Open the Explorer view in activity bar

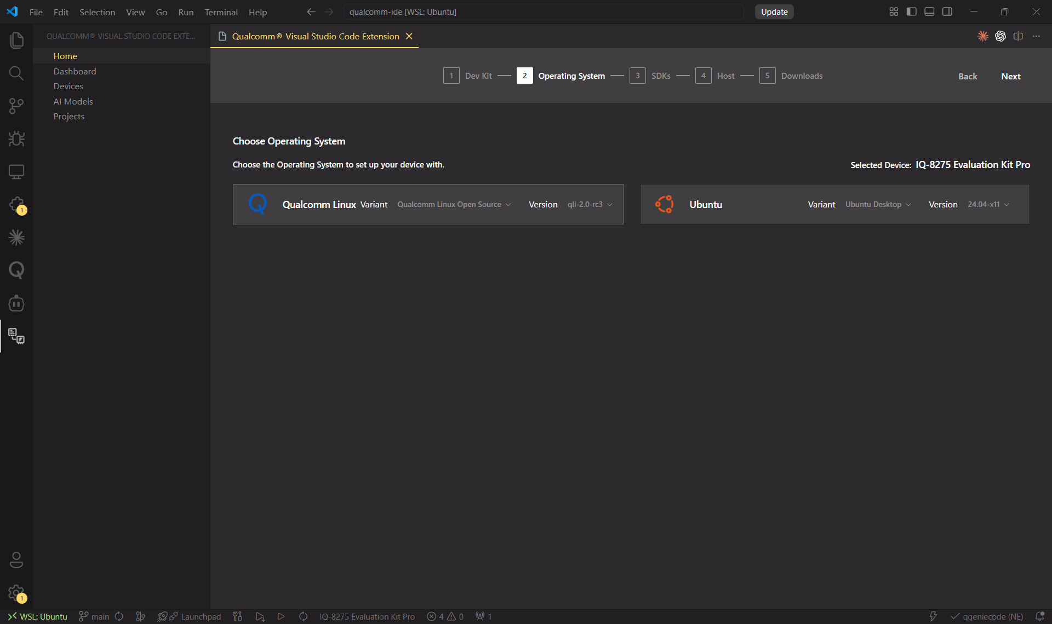click(16, 41)
